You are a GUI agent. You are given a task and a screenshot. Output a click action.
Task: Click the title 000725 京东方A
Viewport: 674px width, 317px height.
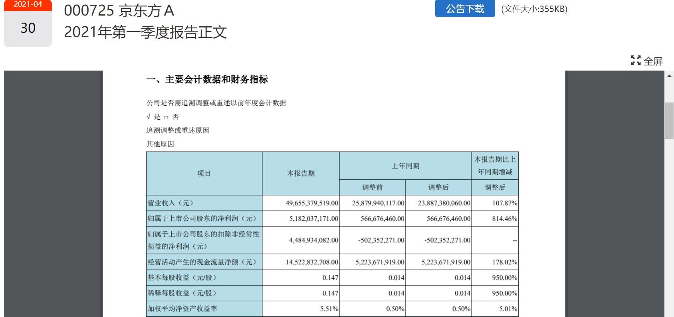[119, 11]
